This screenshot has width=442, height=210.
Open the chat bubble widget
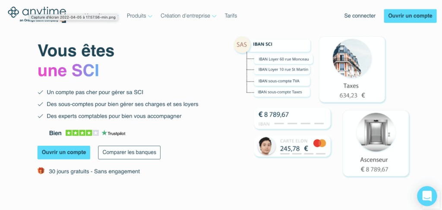(x=426, y=196)
